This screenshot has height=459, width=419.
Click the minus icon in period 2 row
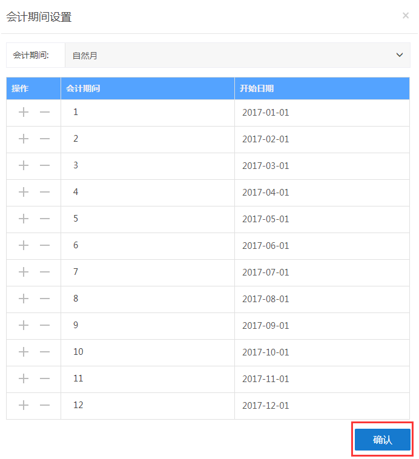(45, 139)
